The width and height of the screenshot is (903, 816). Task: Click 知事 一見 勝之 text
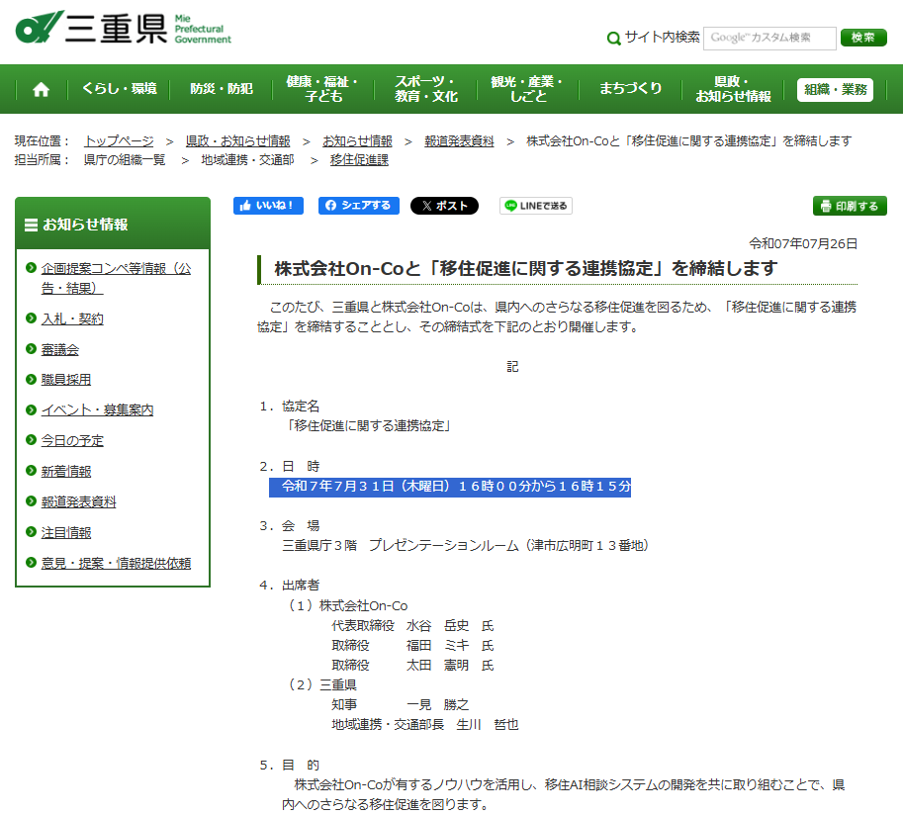pyautogui.click(x=401, y=705)
